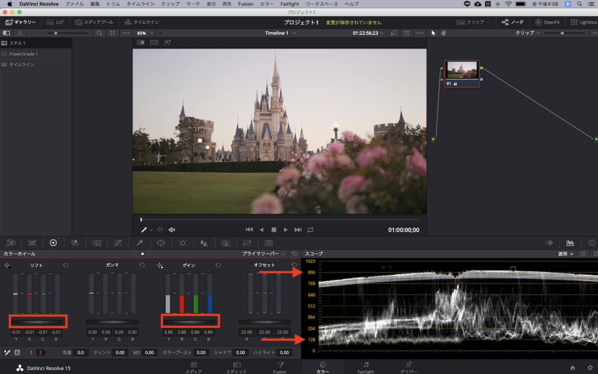Image resolution: width=598 pixels, height=374 pixels.
Task: Toggle the LUT browser panel
Action: 56,22
